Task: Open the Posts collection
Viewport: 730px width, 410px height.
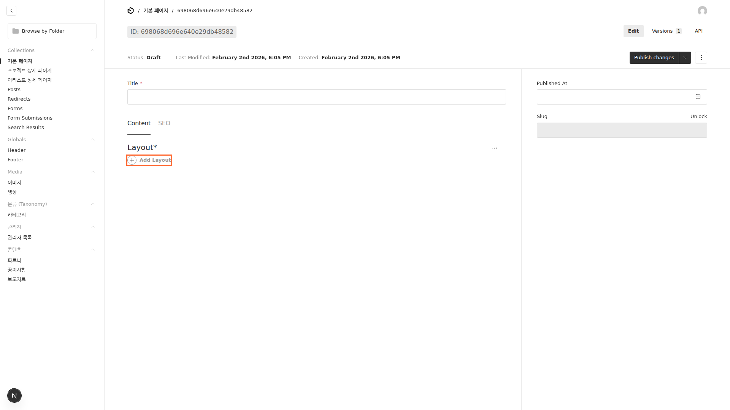Action: point(14,90)
